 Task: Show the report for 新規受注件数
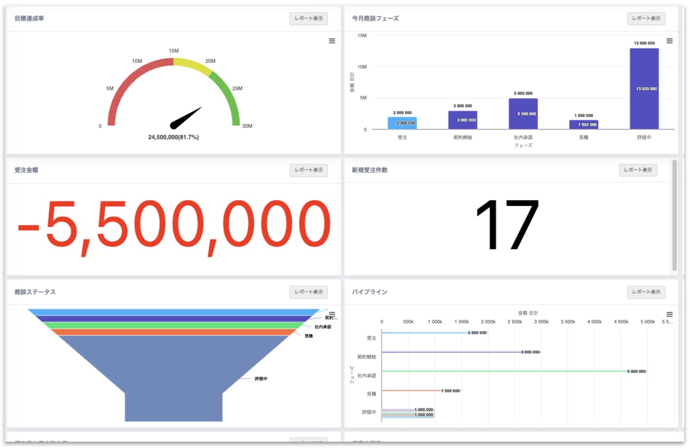pyautogui.click(x=638, y=170)
